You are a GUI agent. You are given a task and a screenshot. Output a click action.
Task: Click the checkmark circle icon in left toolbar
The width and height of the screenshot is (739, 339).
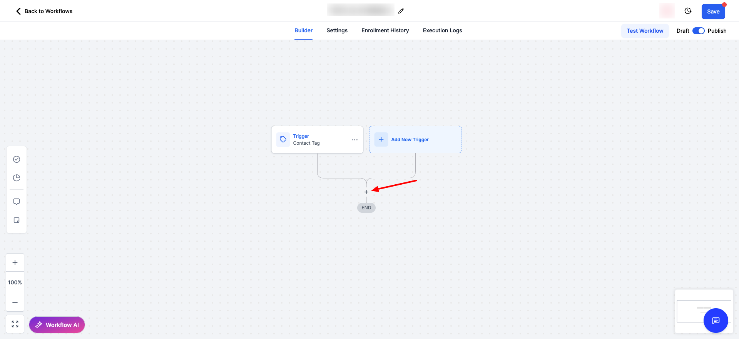point(17,159)
